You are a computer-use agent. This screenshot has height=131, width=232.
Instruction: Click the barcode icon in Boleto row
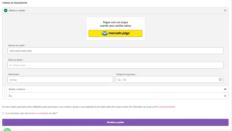[x=225, y=89]
